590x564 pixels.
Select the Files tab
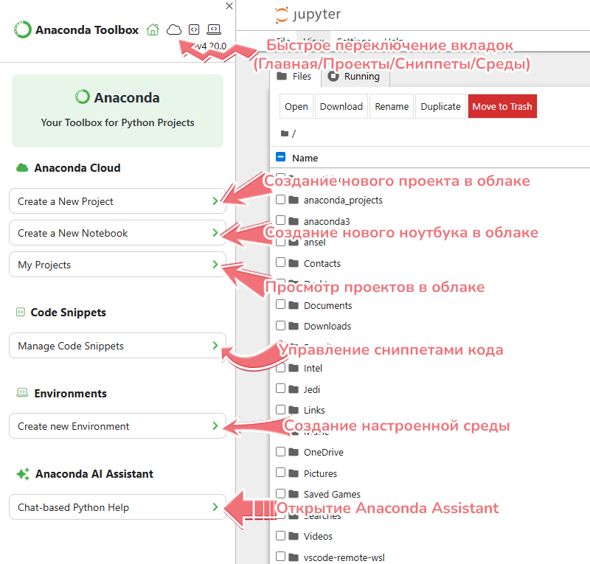[294, 77]
